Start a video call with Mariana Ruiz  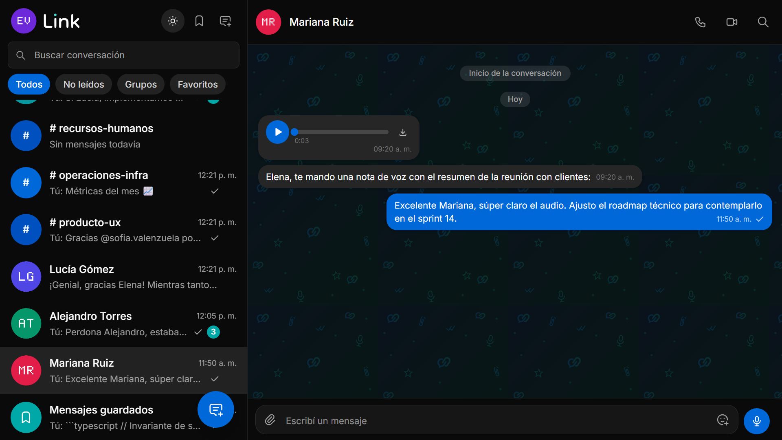732,22
